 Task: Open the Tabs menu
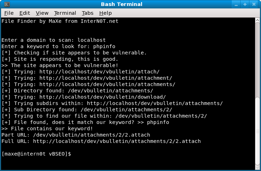point(88,13)
